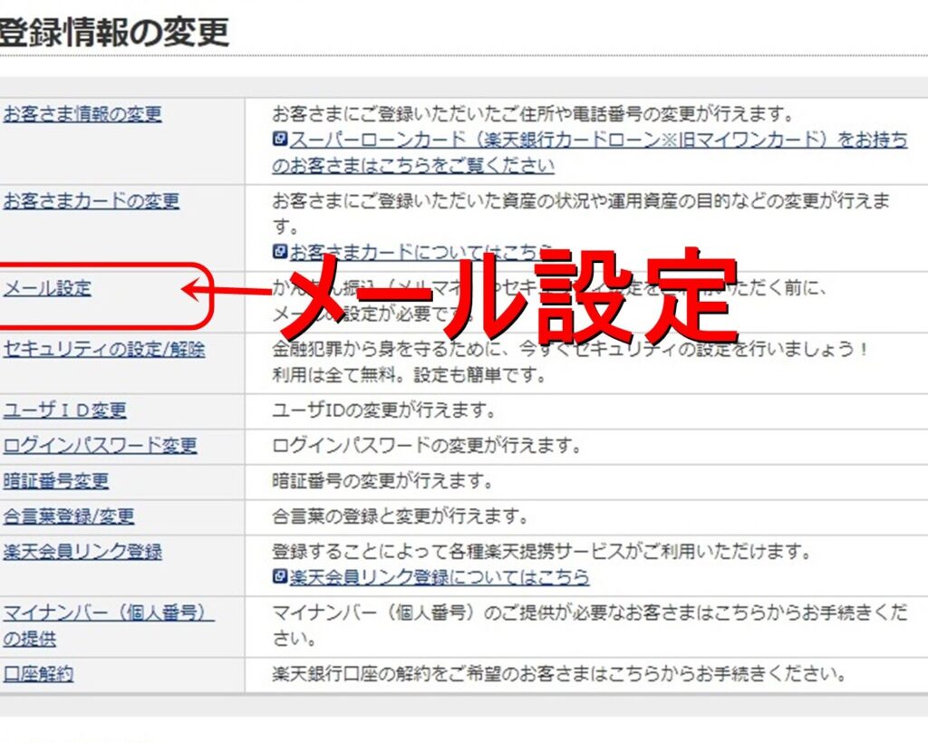Open the 口座解約 link
This screenshot has height=743, width=928.
coord(37,674)
